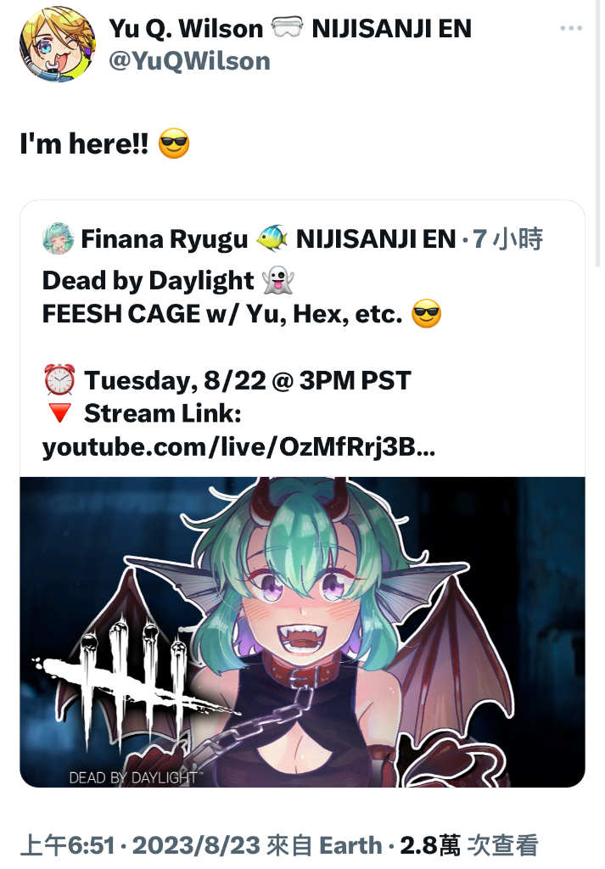Click the Finana Ryugu name in quoted tweet
The width and height of the screenshot is (605, 869).
(165, 239)
